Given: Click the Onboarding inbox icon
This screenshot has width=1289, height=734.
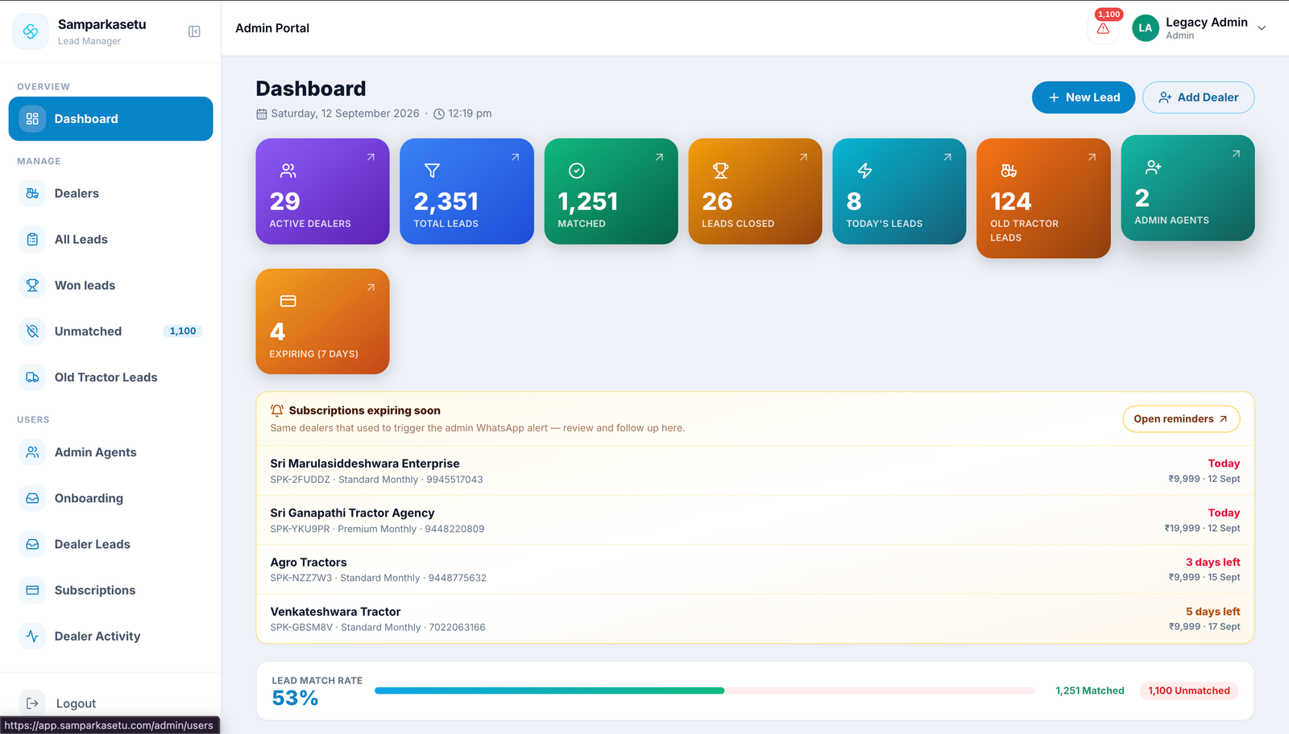Looking at the screenshot, I should coord(32,498).
